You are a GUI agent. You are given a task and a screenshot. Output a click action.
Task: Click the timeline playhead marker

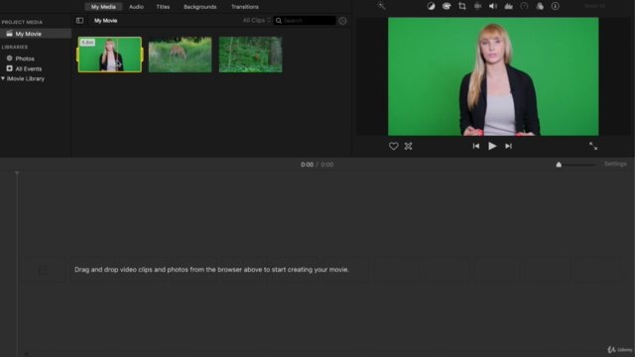17,174
